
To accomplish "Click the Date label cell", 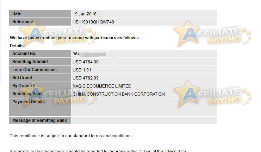I will [40, 14].
